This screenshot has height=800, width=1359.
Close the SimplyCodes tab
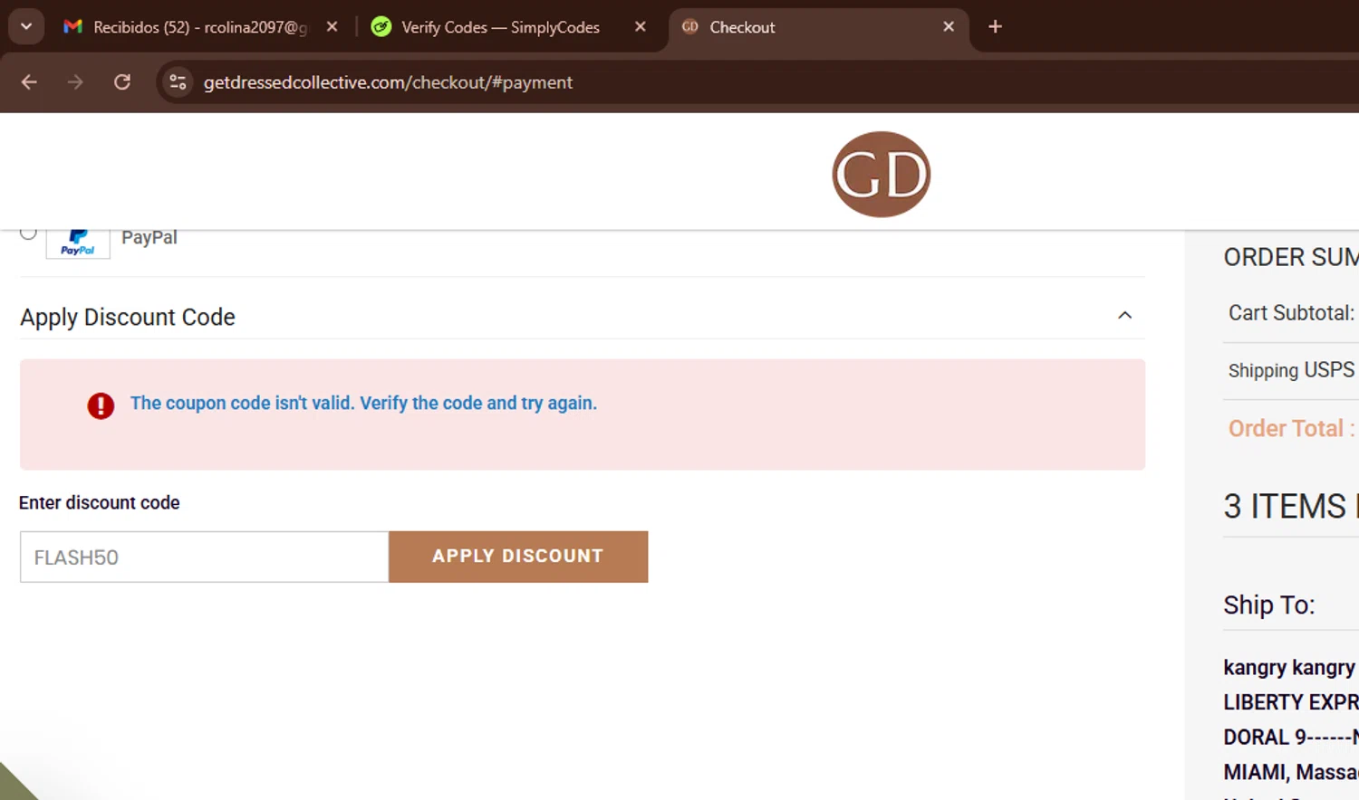(x=641, y=27)
